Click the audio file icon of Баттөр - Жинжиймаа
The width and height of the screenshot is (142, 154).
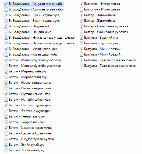(x=81, y=15)
